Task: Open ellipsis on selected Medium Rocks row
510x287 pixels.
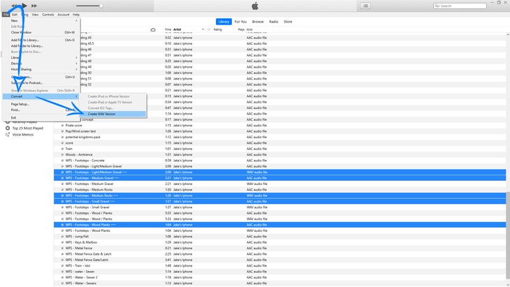Action: point(115,196)
